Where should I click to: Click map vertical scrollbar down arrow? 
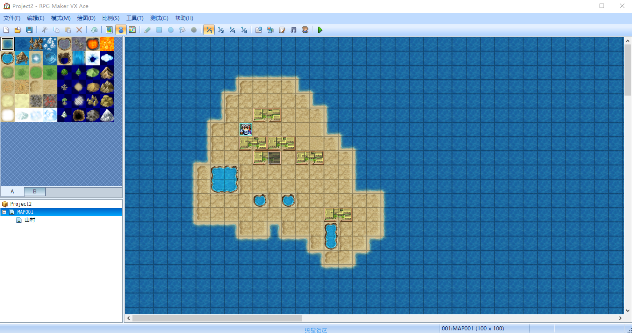coord(628,310)
